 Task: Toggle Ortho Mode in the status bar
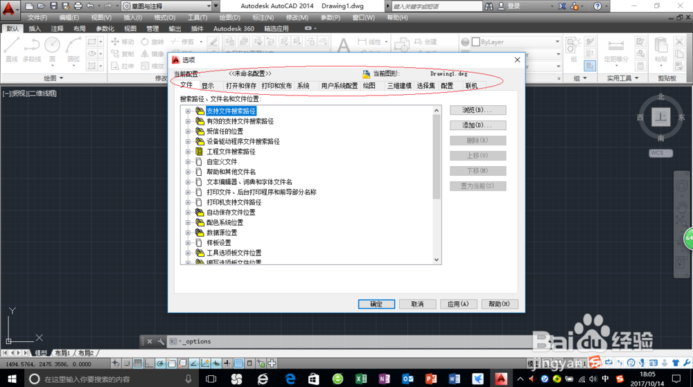click(x=149, y=363)
